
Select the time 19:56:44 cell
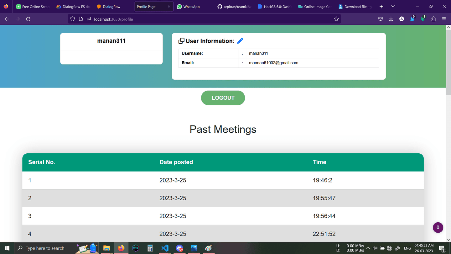(x=324, y=216)
